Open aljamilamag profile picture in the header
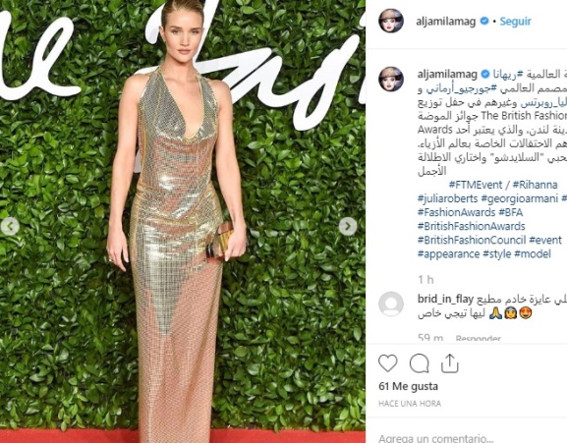Viewport: 567px width, 443px height. coord(391,21)
